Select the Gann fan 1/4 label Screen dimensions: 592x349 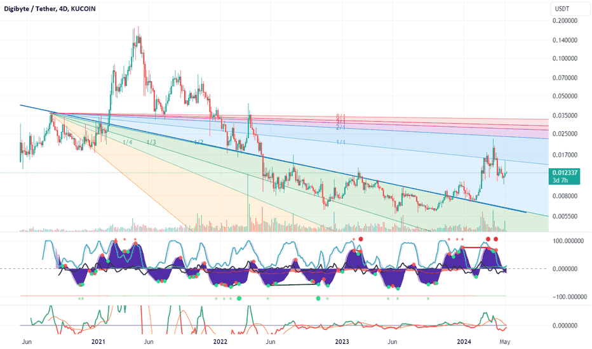(x=127, y=142)
